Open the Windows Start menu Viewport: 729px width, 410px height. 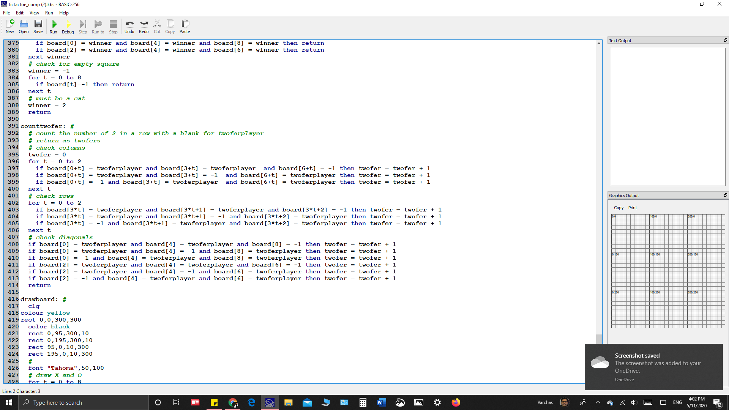coord(9,402)
